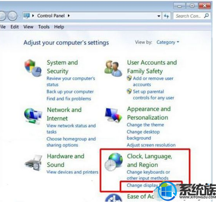Click the refresh arrows button in address bar
Screen dimensions: 216x202
[166, 16]
